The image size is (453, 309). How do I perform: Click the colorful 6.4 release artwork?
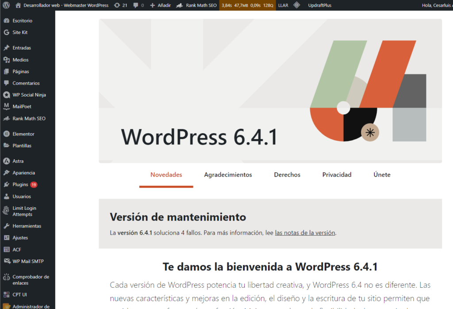[x=368, y=91]
